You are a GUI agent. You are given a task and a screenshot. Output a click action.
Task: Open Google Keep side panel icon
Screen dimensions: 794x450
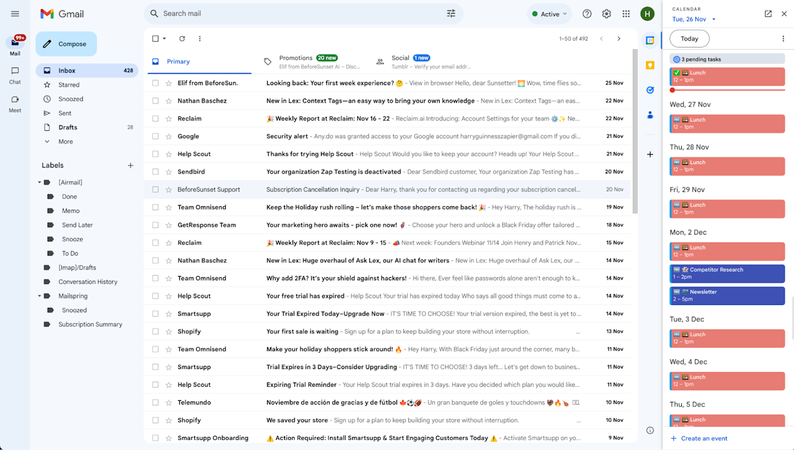pyautogui.click(x=650, y=65)
